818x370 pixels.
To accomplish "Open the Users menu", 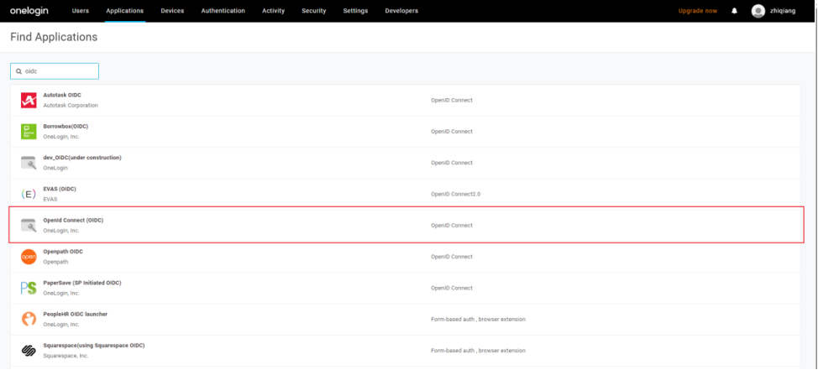I will pos(81,11).
